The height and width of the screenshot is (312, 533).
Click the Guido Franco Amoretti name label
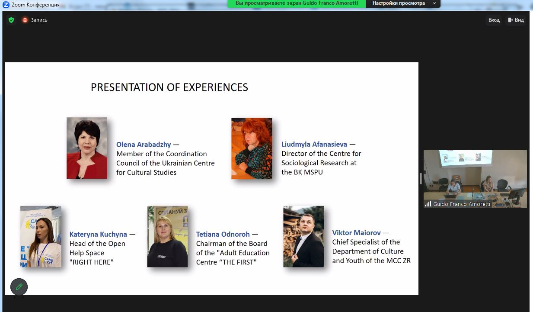click(462, 204)
